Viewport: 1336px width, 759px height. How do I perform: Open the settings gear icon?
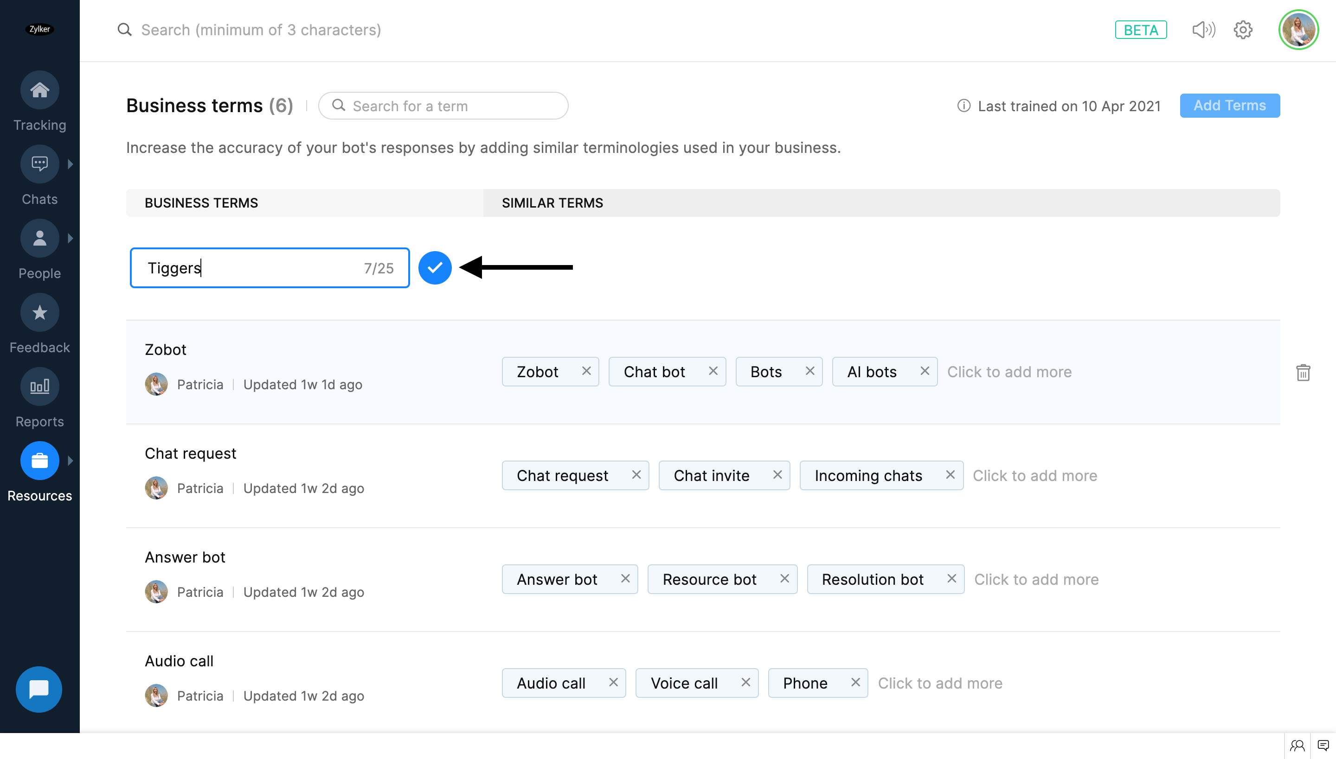1243,30
